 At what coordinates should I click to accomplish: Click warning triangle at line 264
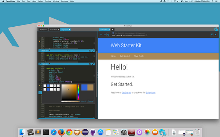pos(40,41)
